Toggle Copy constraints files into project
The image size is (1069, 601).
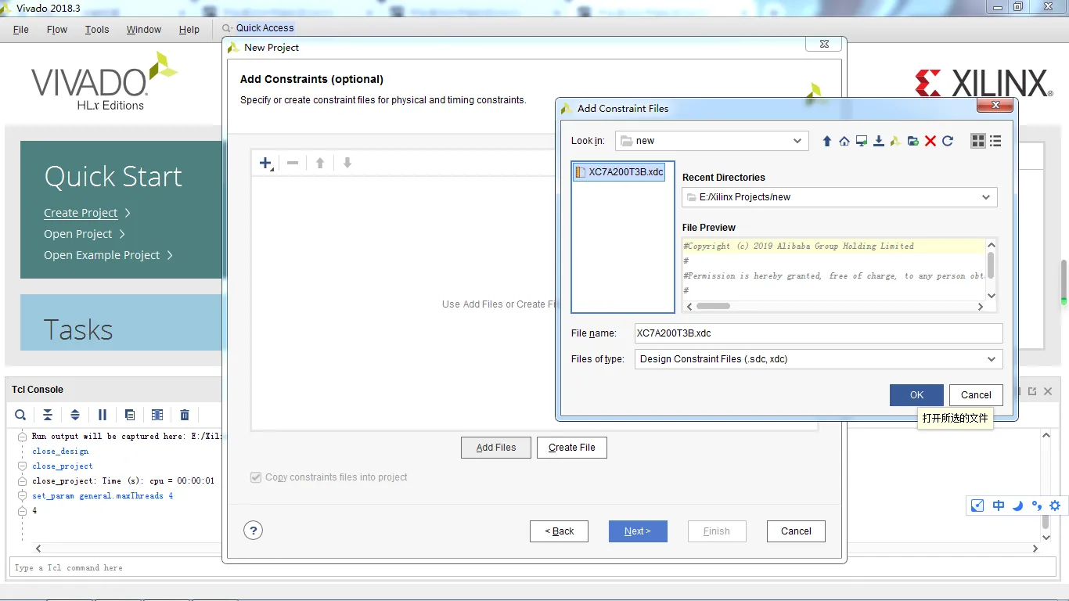[256, 477]
